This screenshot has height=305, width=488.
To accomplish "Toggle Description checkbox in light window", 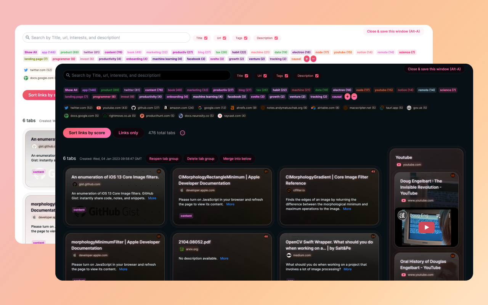I will (x=276, y=38).
